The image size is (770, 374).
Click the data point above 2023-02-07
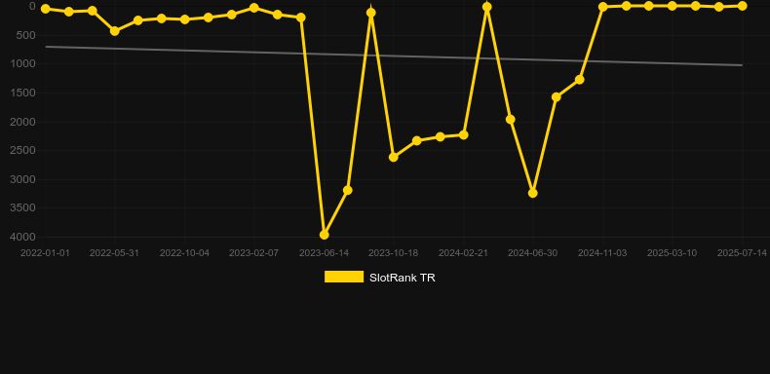click(253, 8)
